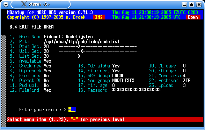Click the 'MBsetup for MBSE BBS version 0.71.3' header

coord(50,13)
